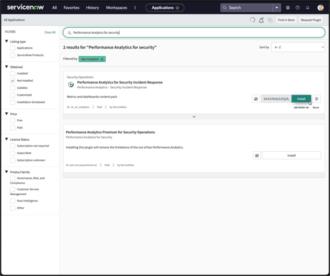Check Subscription not required checkbox

pyautogui.click(x=13, y=146)
